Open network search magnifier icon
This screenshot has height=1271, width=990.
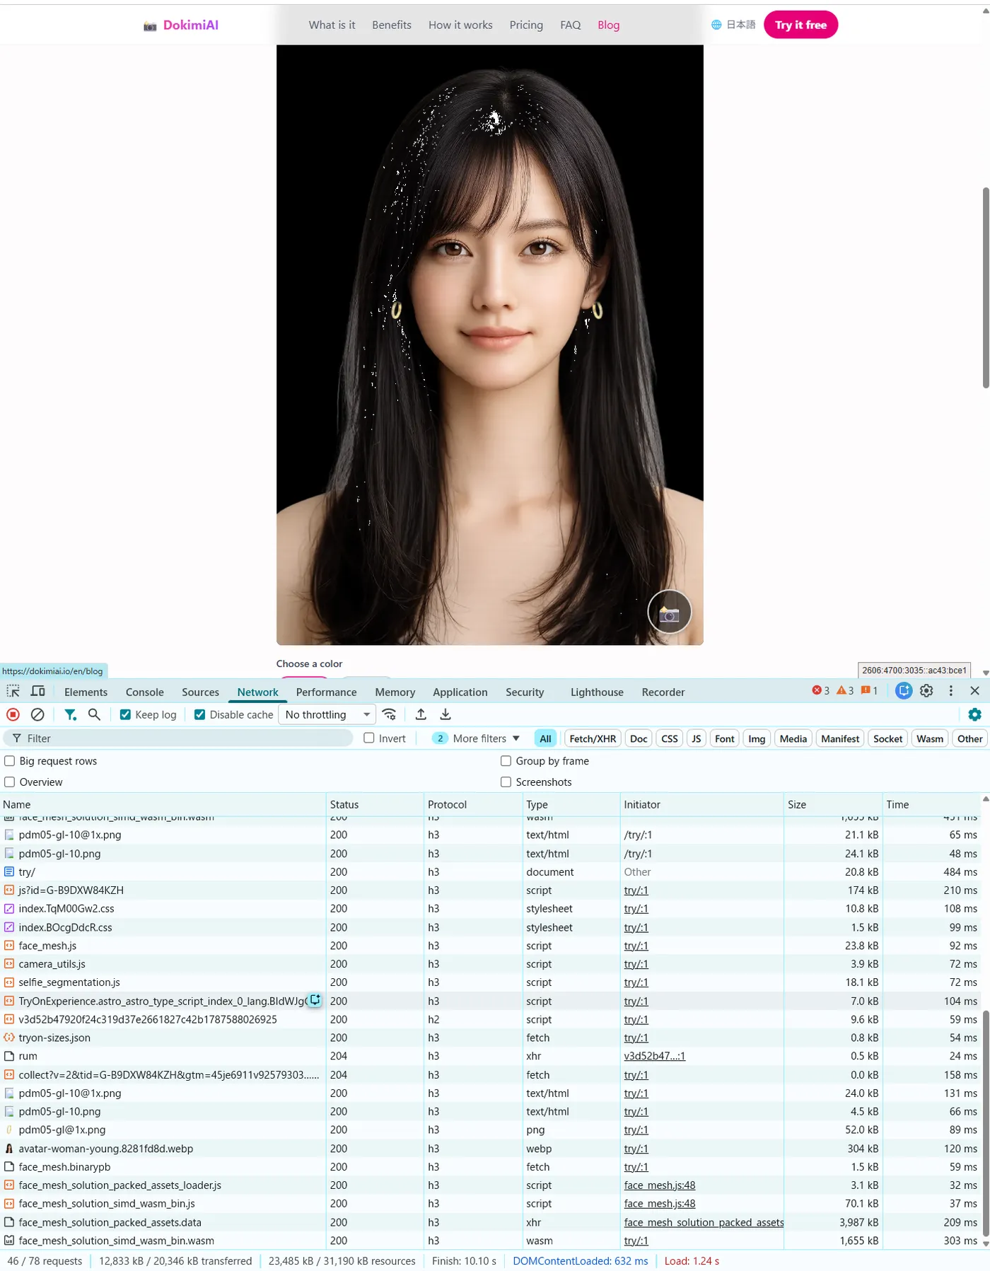[94, 714]
